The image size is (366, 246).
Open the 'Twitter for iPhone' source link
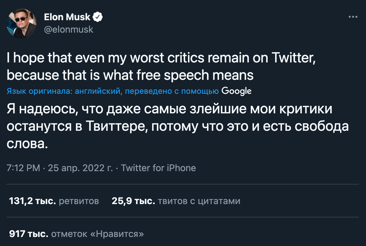(x=158, y=168)
